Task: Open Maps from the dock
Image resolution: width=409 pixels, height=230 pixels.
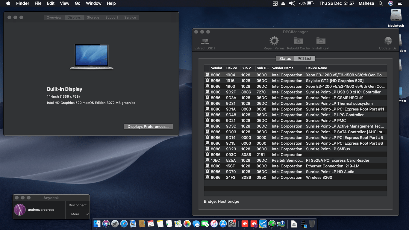Action: click(x=178, y=223)
